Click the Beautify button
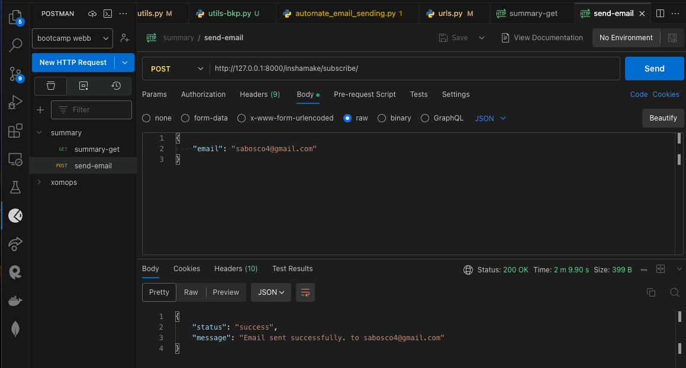Image resolution: width=686 pixels, height=368 pixels. coord(662,118)
